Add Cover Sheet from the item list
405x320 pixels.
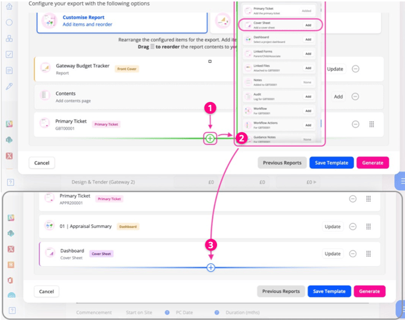(x=308, y=25)
